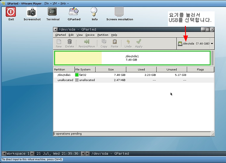The image size is (226, 163).
Task: Click the previous window arrow in taskbar
Action: coord(83,154)
